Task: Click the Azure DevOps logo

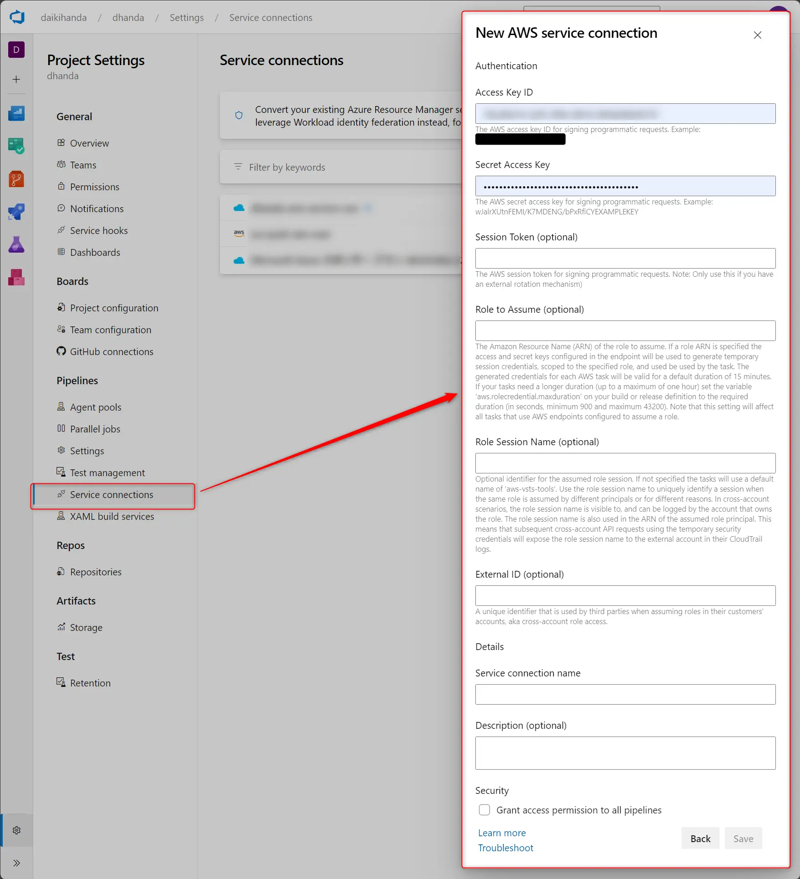Action: pos(17,17)
